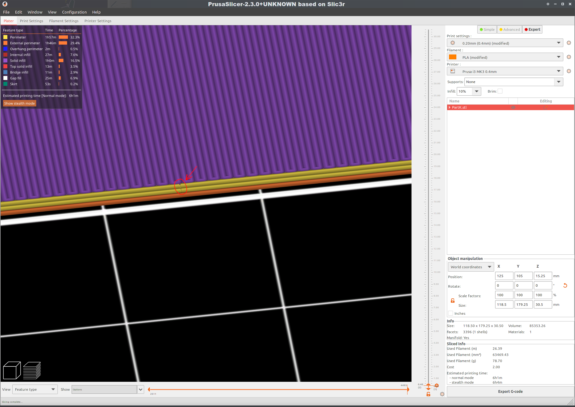
Task: Click the lock icon beside the layer slider
Action: click(428, 394)
